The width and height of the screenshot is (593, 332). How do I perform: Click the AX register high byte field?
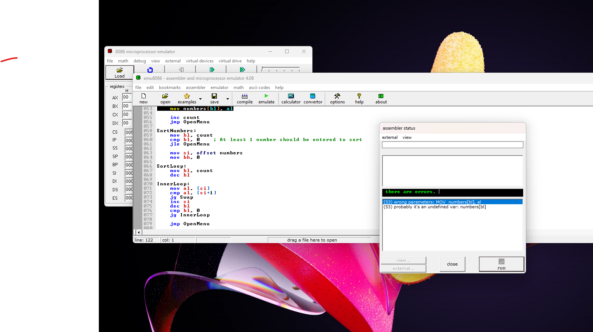click(127, 97)
